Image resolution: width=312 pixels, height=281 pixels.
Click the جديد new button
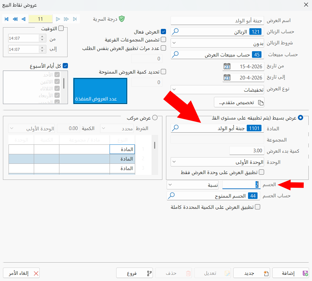(x=252, y=273)
